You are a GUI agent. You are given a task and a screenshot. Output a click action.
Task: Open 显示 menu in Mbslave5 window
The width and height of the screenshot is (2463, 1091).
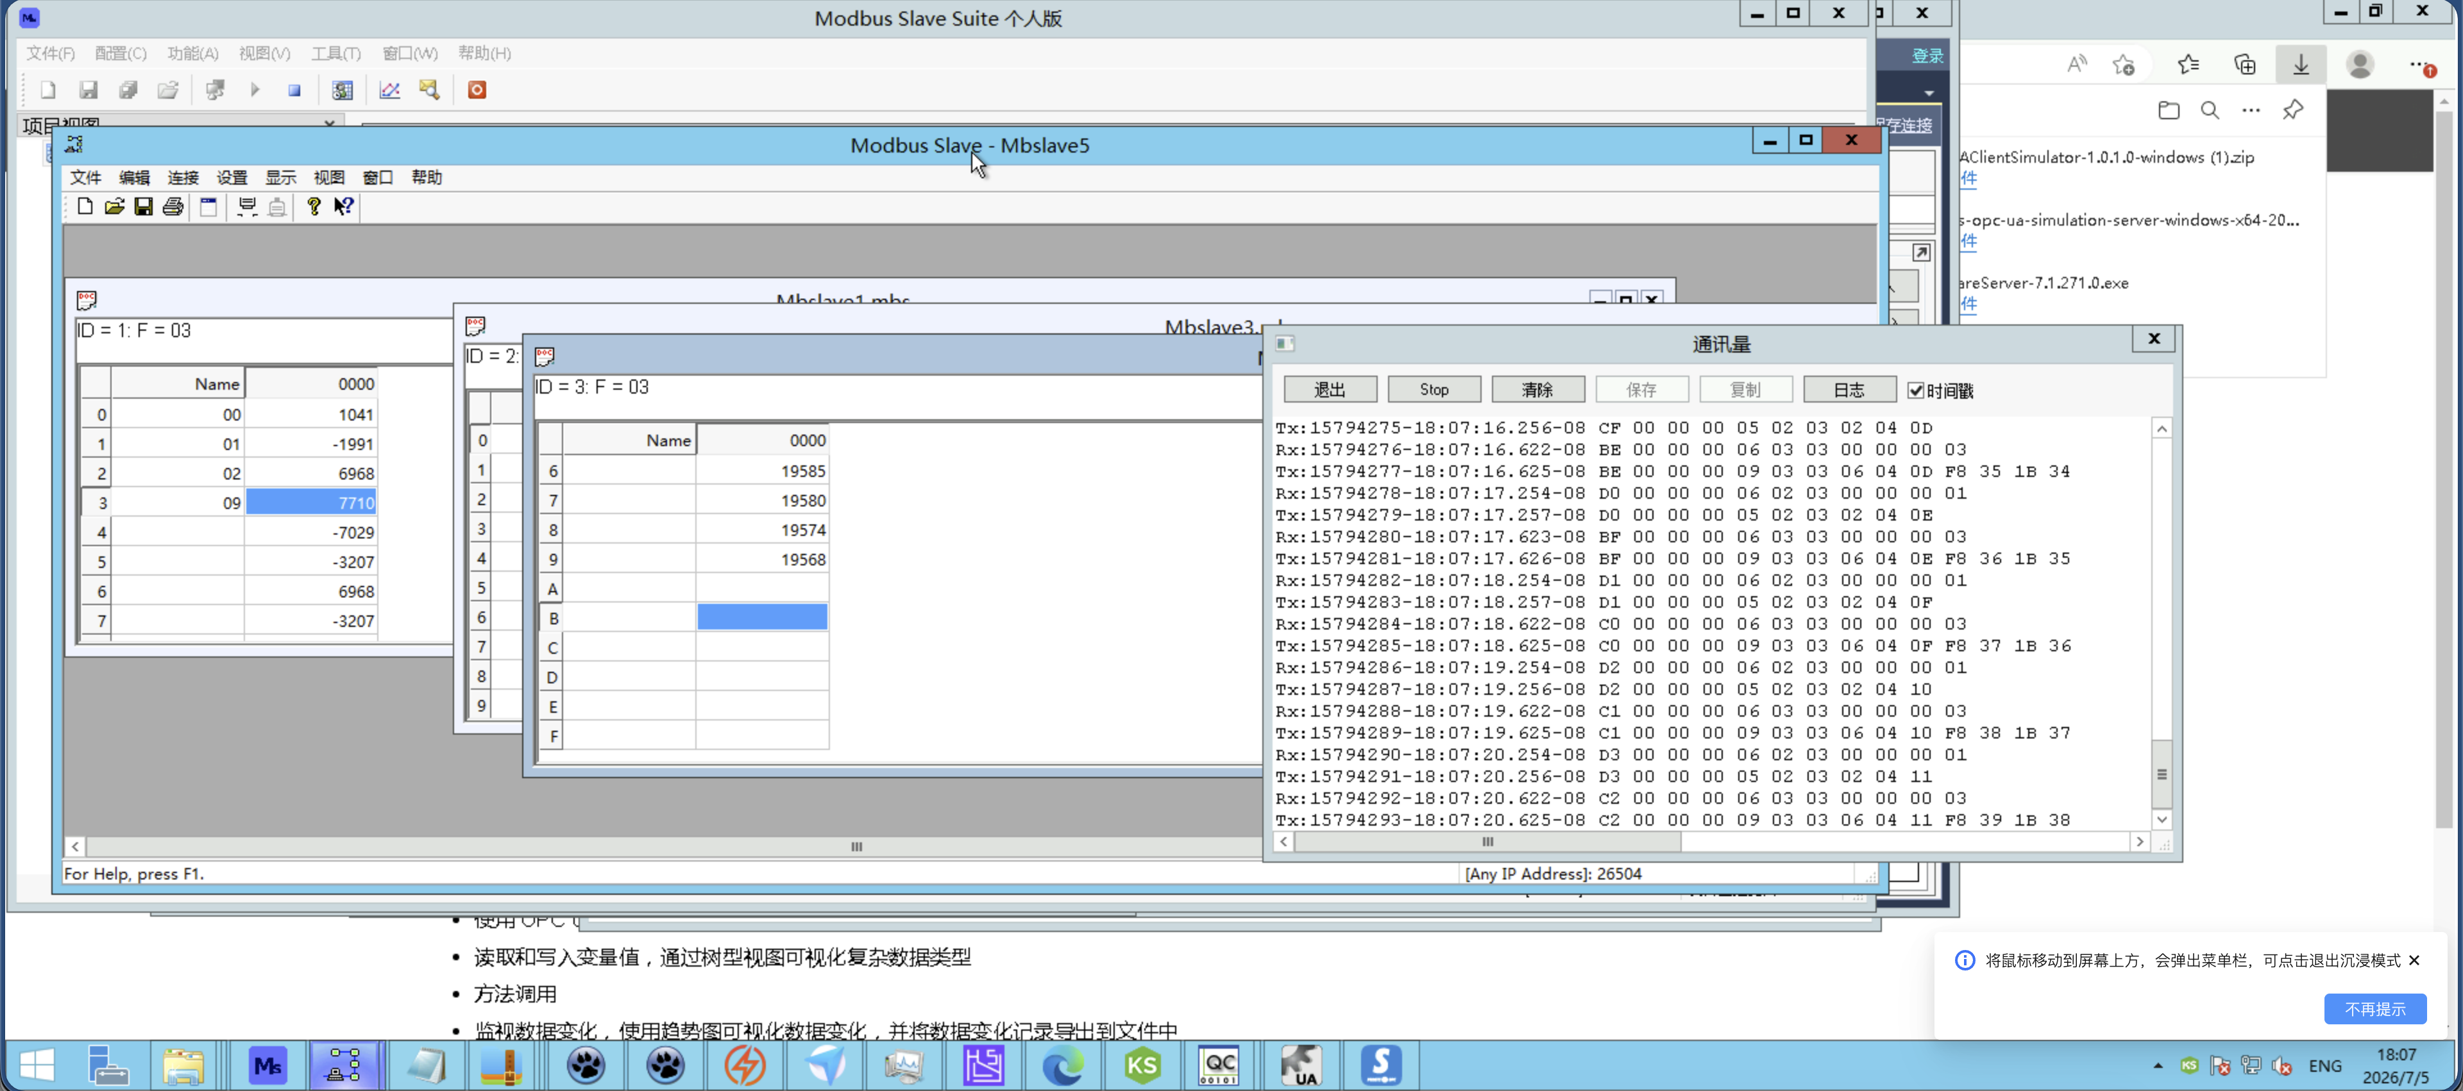tap(280, 178)
